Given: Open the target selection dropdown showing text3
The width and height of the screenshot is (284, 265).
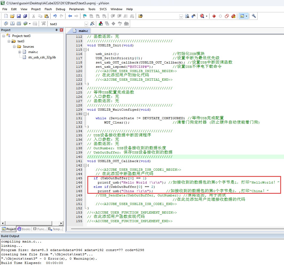Looking at the screenshot, I should 86,24.
